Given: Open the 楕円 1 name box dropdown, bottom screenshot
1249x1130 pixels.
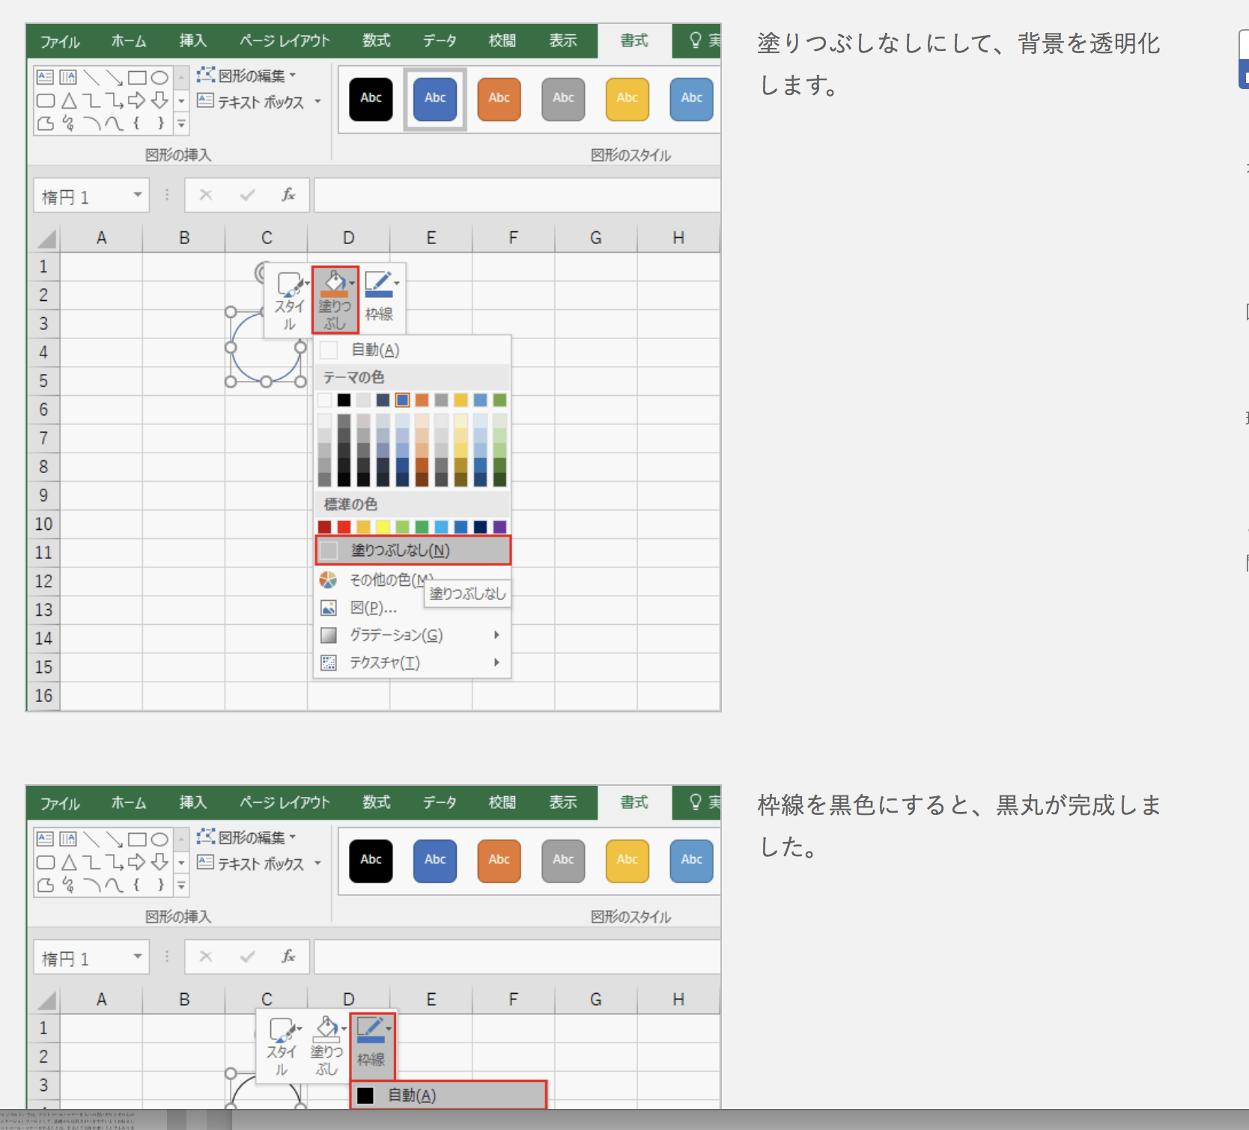Looking at the screenshot, I should pos(138,957).
